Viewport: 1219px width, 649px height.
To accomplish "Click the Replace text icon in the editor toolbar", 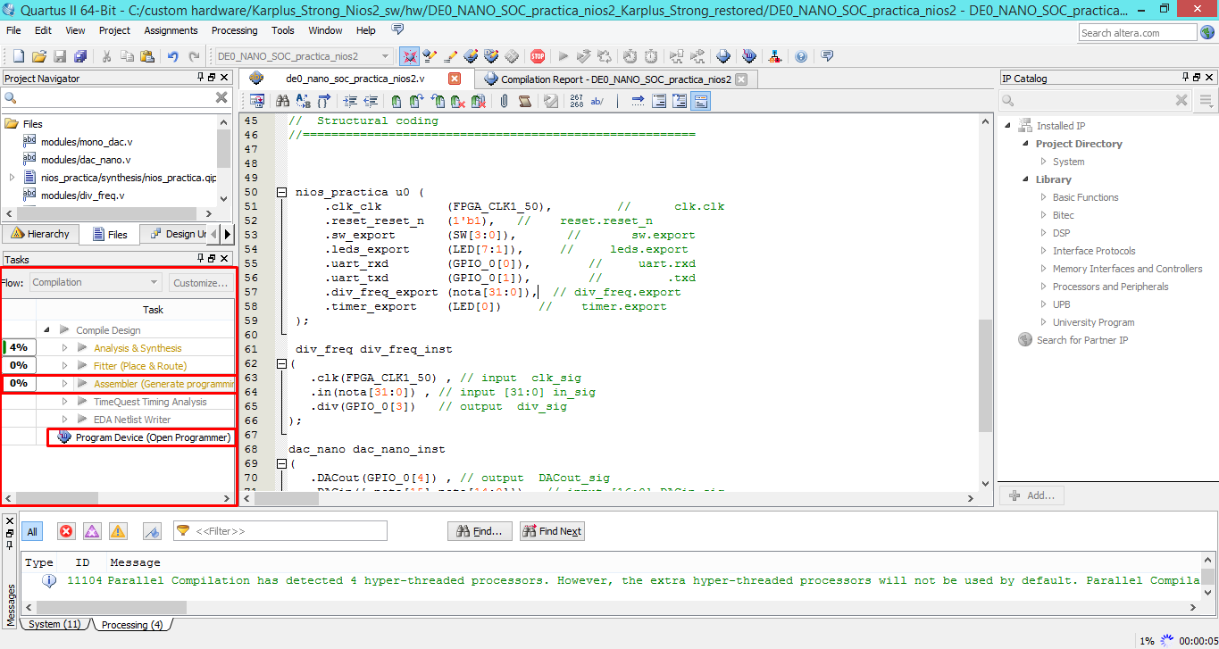I will tap(304, 101).
